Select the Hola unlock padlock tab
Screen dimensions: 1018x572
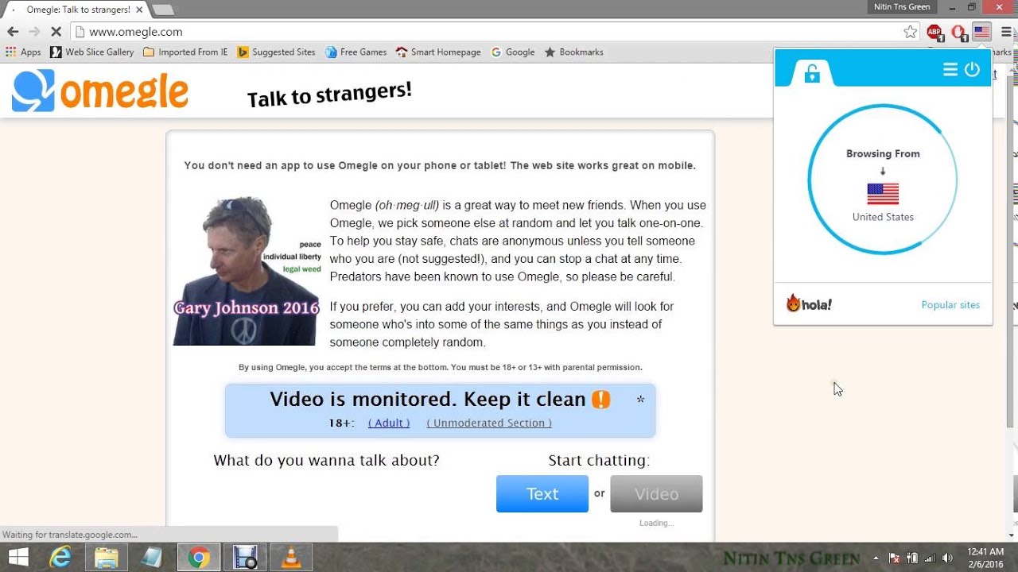(x=812, y=73)
